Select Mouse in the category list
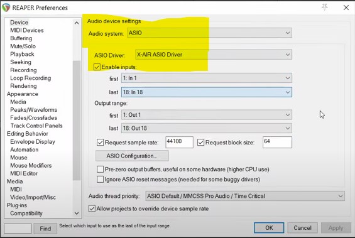Screen dimensions: 355x238 [x=19, y=158]
